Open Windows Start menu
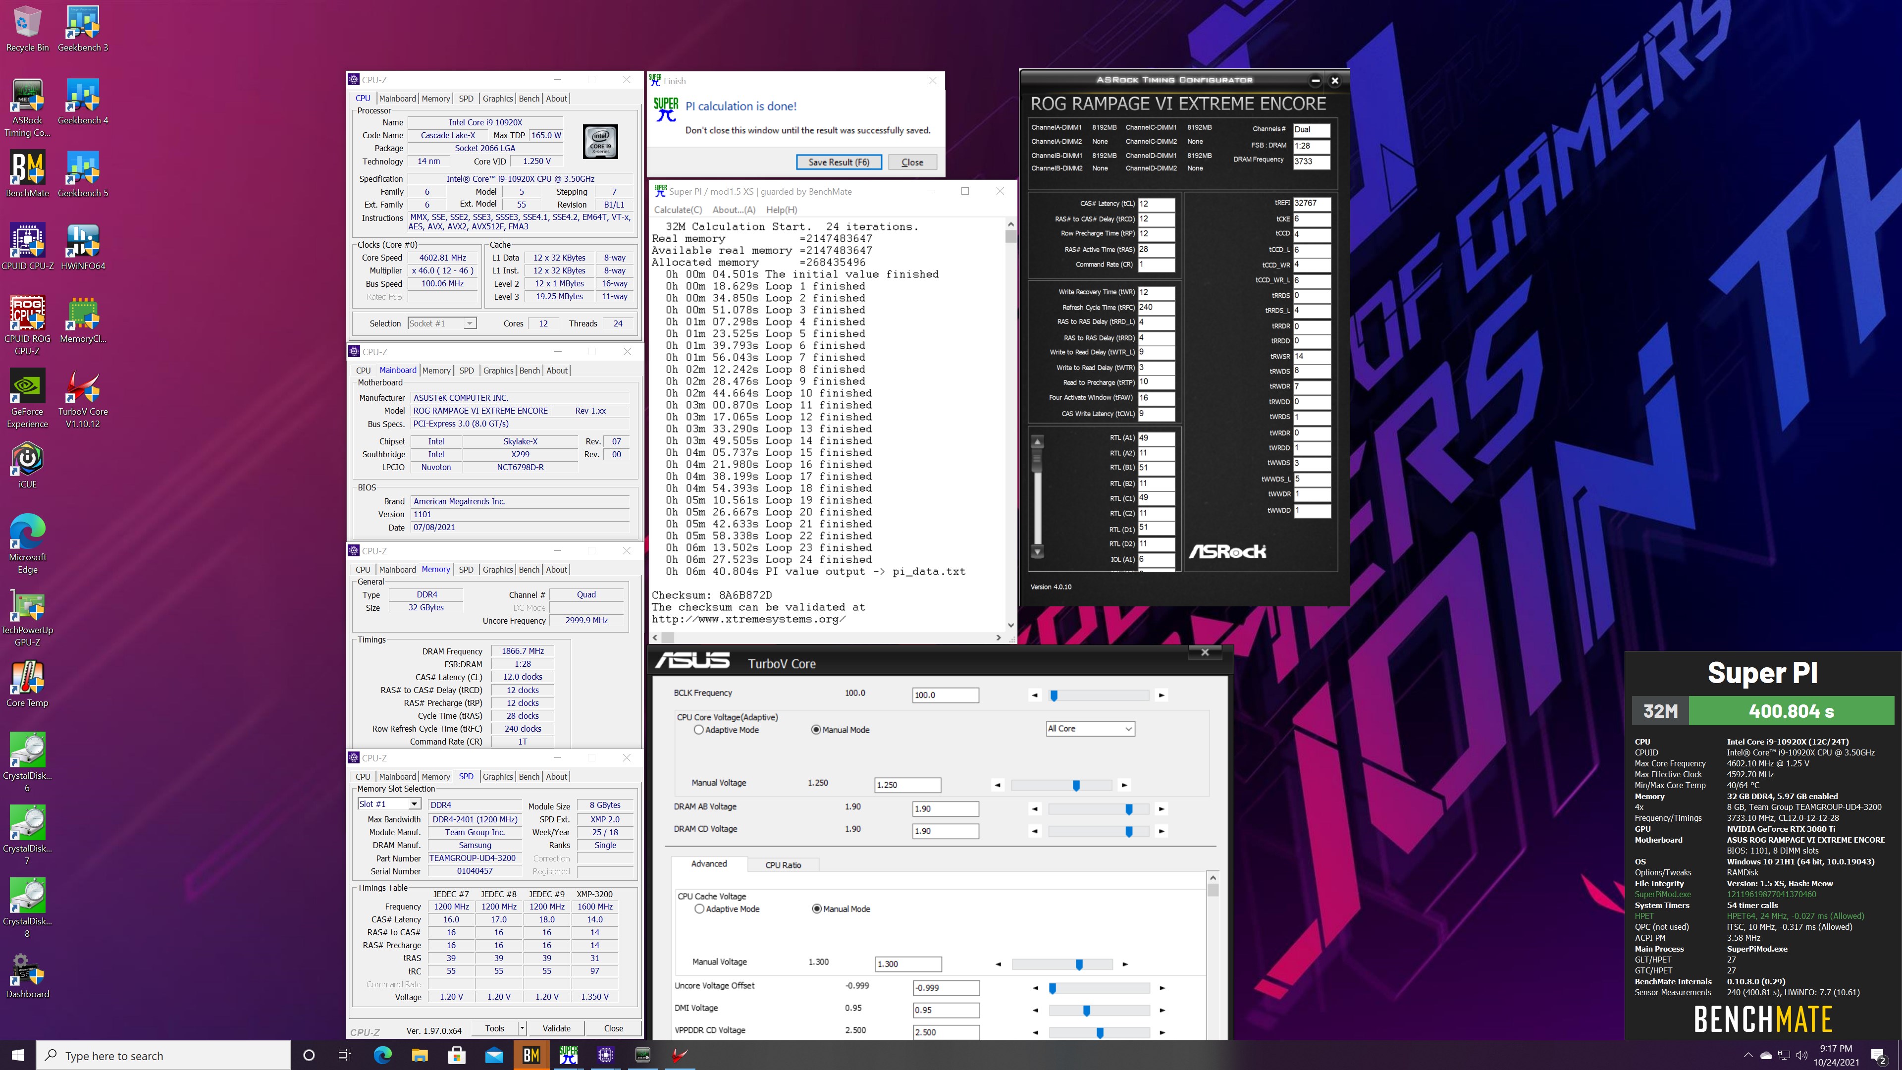Viewport: 1902px width, 1070px height. point(18,1055)
